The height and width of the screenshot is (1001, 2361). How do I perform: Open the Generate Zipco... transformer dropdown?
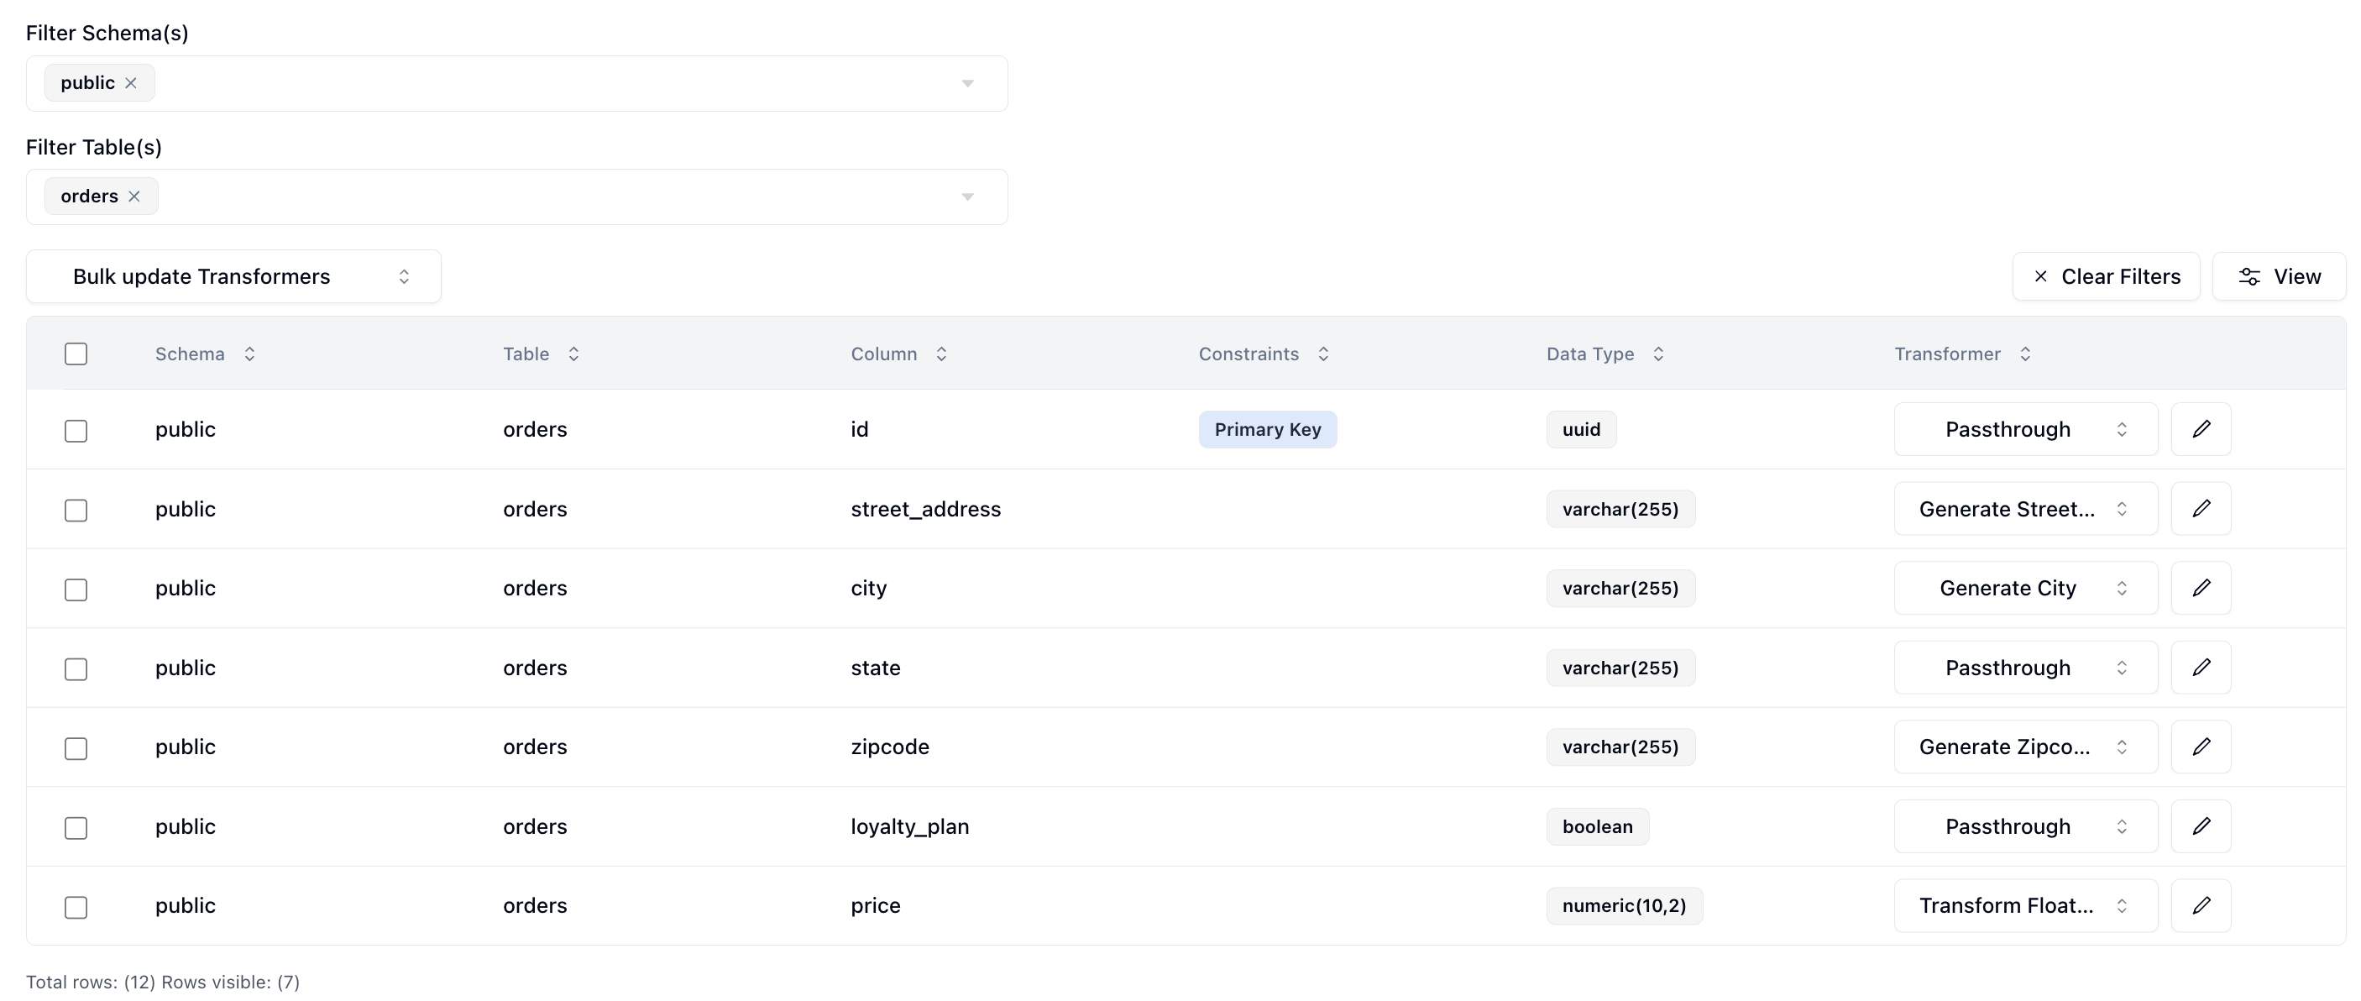tap(2025, 747)
